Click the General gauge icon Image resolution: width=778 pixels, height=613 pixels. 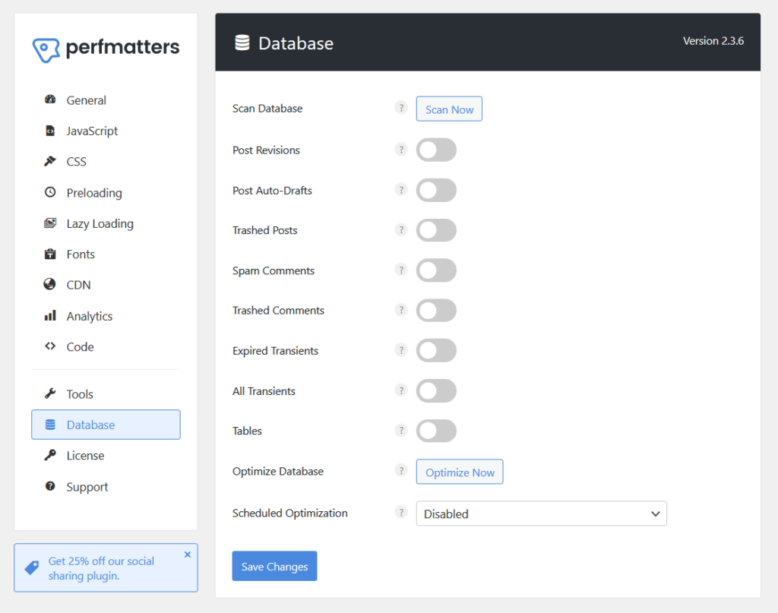click(50, 100)
